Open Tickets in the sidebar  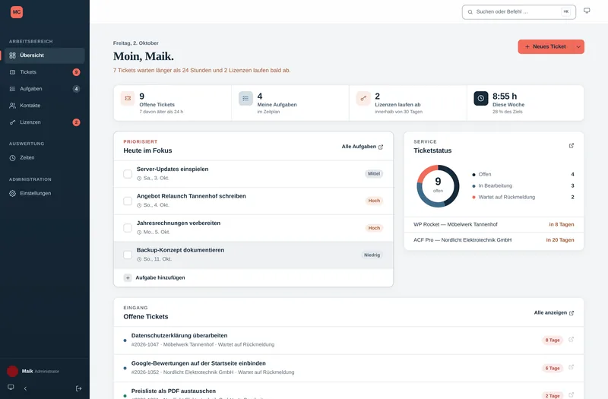45,72
